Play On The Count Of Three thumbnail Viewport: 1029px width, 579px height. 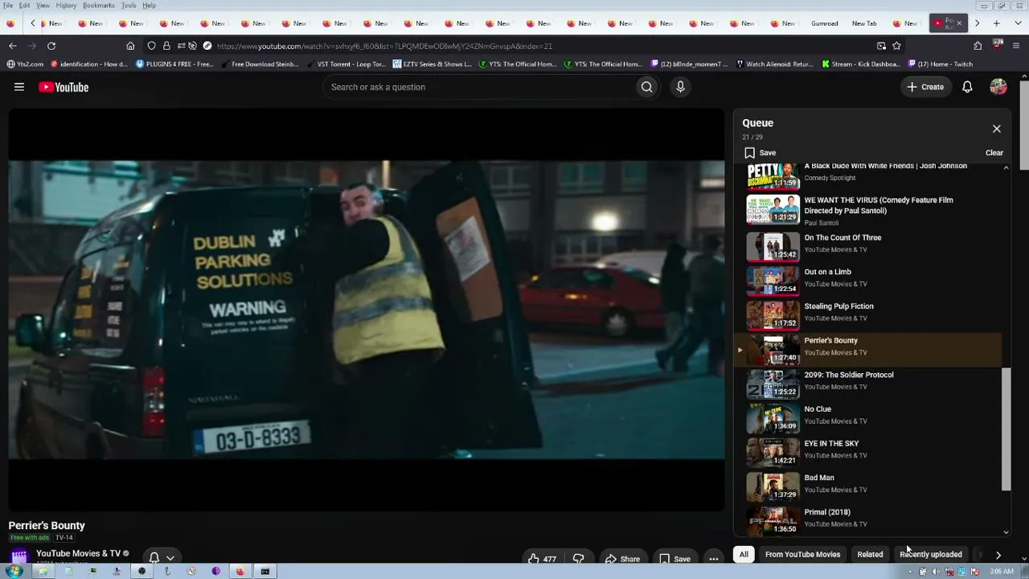[773, 247]
